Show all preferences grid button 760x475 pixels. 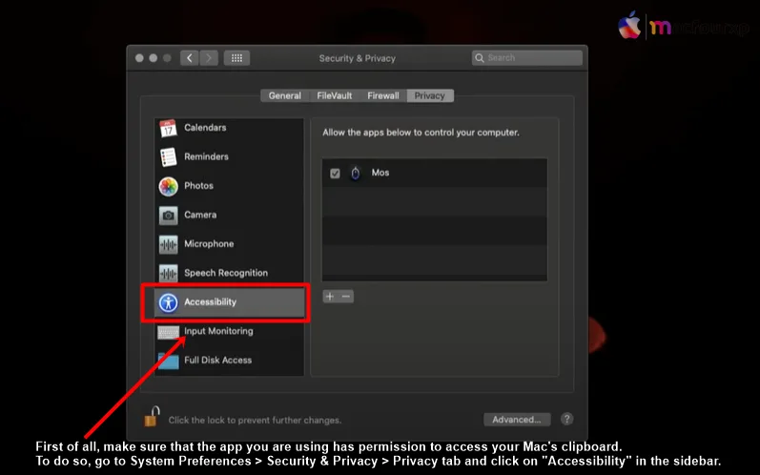point(236,58)
